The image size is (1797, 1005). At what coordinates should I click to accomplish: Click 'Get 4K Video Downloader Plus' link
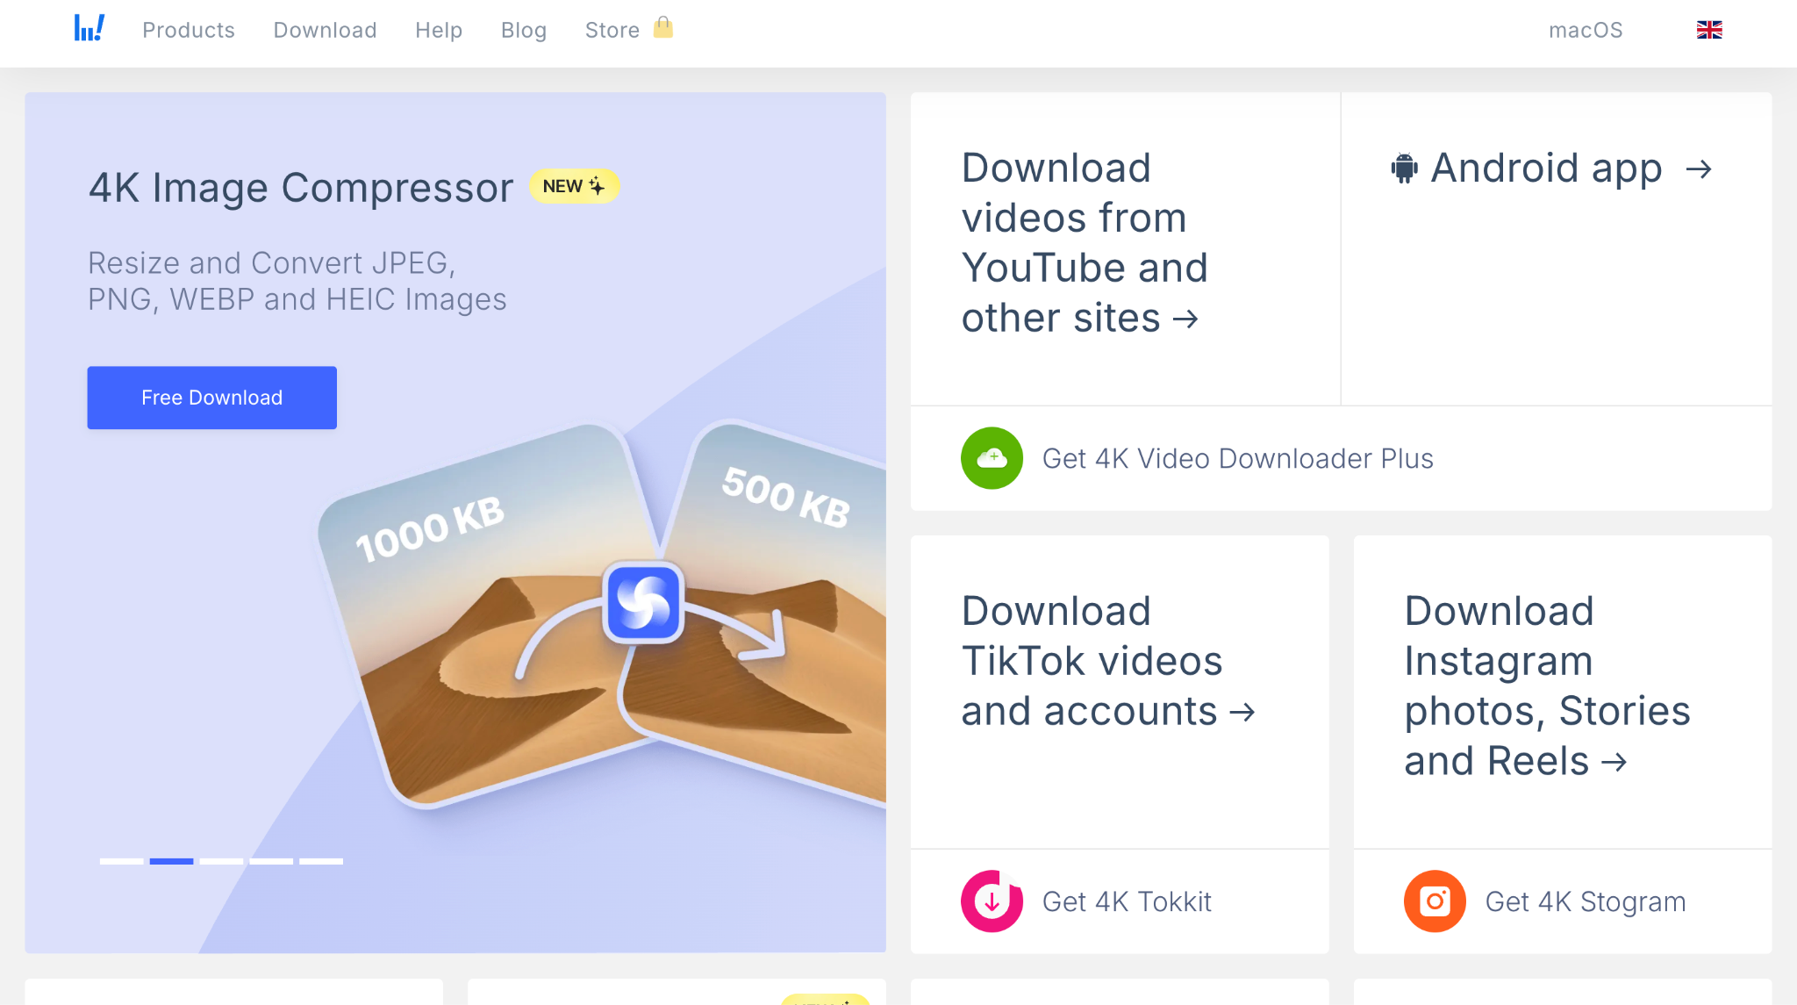[1237, 458]
